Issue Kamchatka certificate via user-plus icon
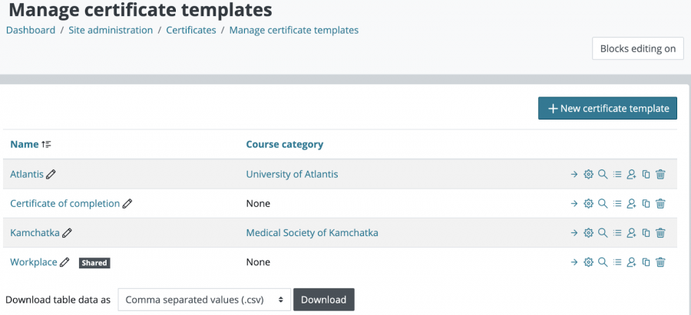This screenshot has width=691, height=315. tap(632, 233)
